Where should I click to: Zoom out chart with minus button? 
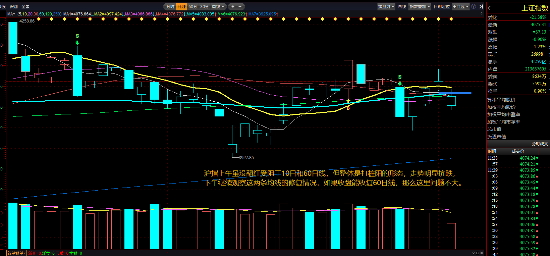(240, 6)
